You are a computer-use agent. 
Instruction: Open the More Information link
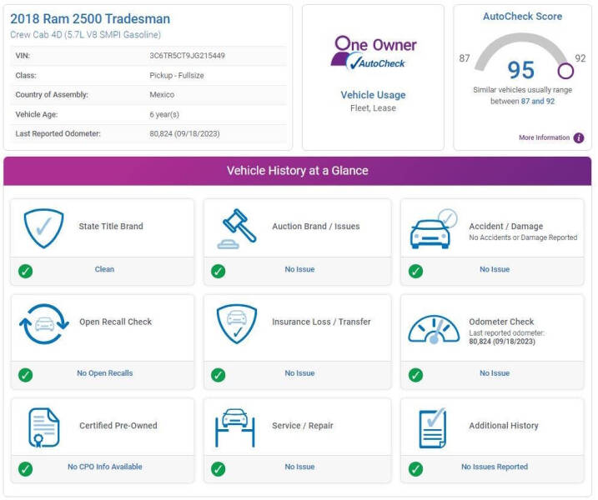click(544, 138)
